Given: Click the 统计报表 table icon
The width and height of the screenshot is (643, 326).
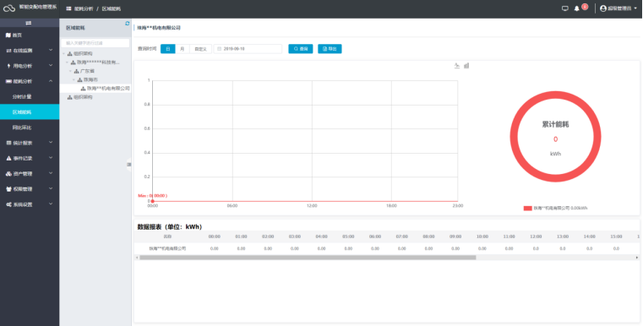Looking at the screenshot, I should (8, 143).
